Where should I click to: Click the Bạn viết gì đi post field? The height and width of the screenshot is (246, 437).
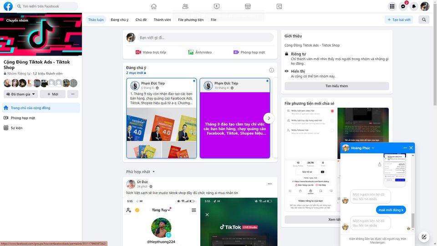[205, 37]
